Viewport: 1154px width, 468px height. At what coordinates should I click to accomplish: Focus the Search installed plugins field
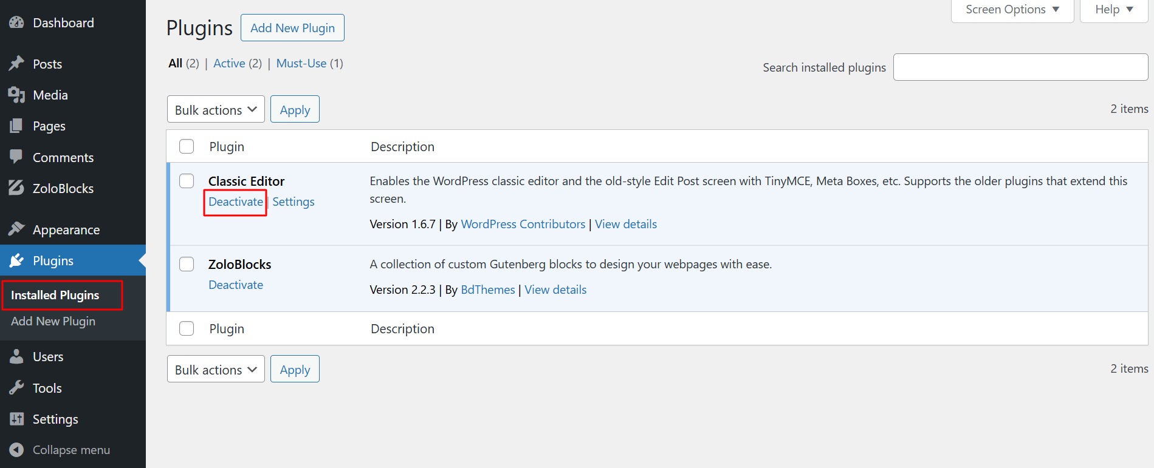(1020, 67)
